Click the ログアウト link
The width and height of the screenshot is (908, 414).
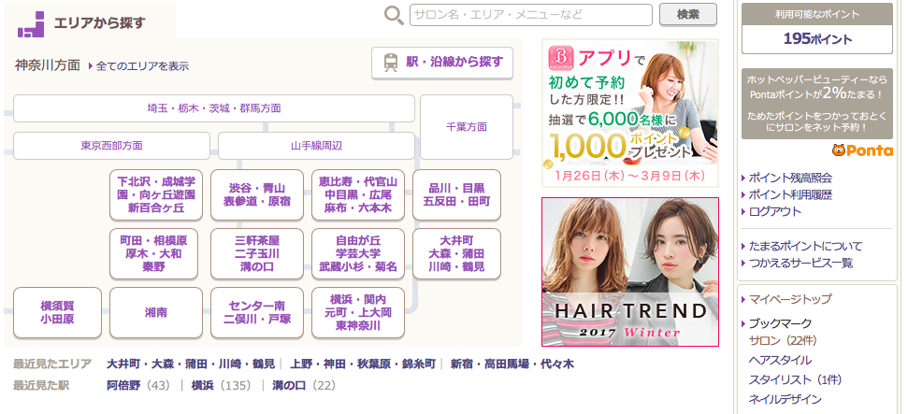tap(775, 211)
